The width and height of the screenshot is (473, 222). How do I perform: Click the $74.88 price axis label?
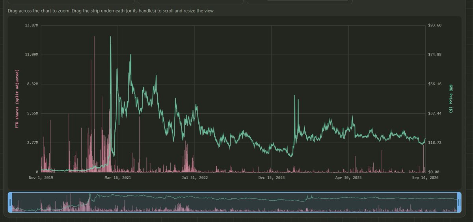coord(435,54)
